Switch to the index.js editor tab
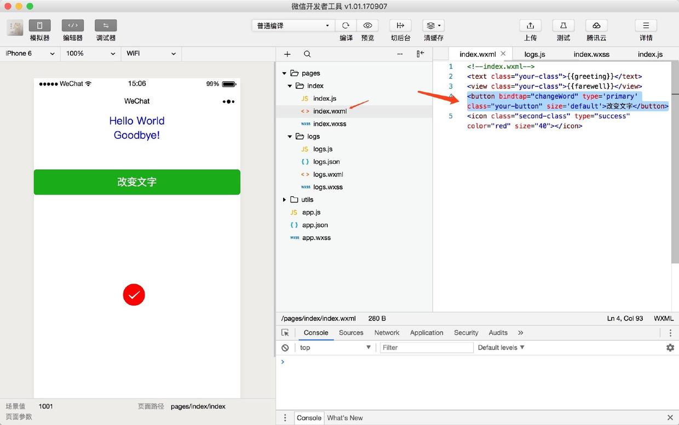This screenshot has height=425, width=679. tap(651, 54)
